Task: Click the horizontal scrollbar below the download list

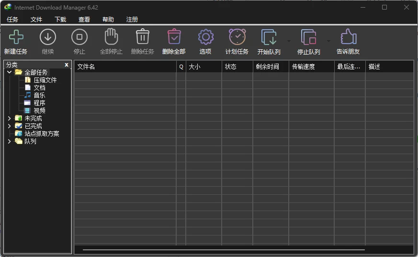Action: (224, 250)
